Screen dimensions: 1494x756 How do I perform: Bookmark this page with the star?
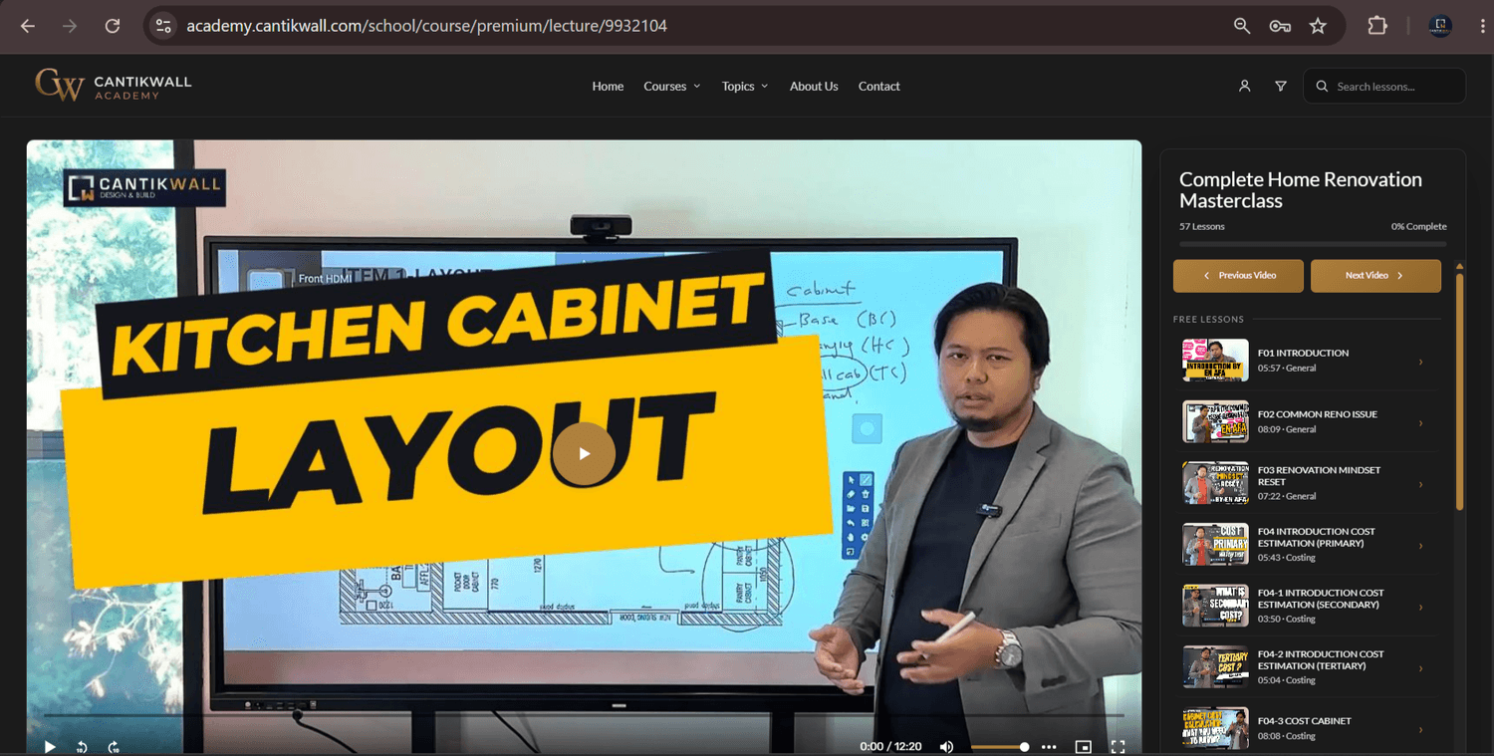tap(1318, 26)
